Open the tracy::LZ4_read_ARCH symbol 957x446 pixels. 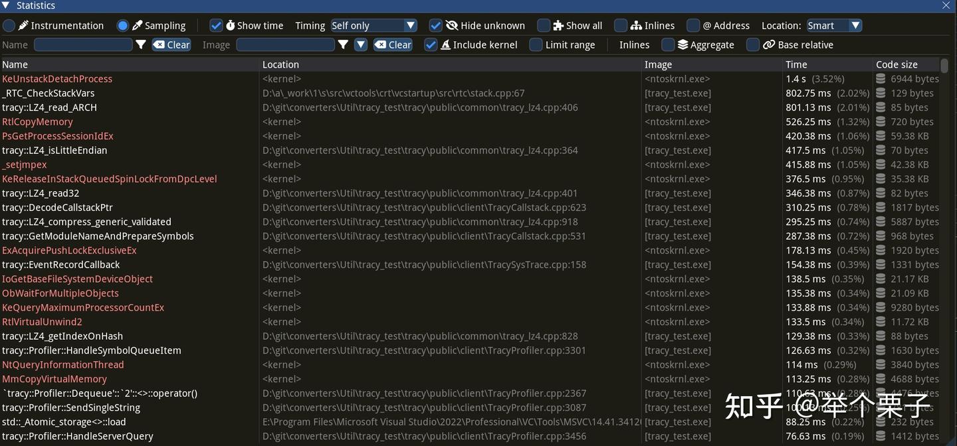point(49,108)
